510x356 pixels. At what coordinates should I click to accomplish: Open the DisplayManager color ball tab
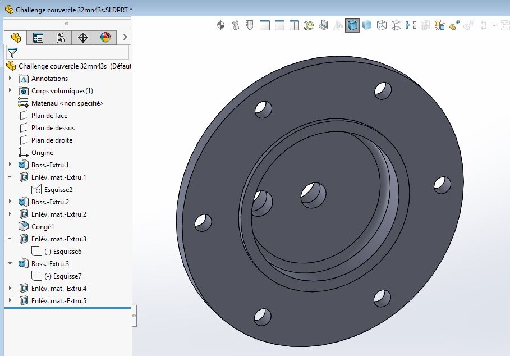click(105, 38)
